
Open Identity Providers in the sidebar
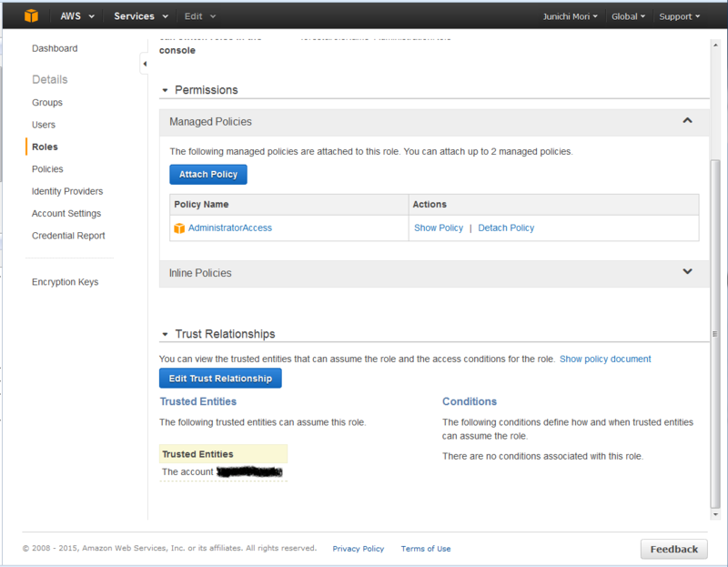coord(67,191)
